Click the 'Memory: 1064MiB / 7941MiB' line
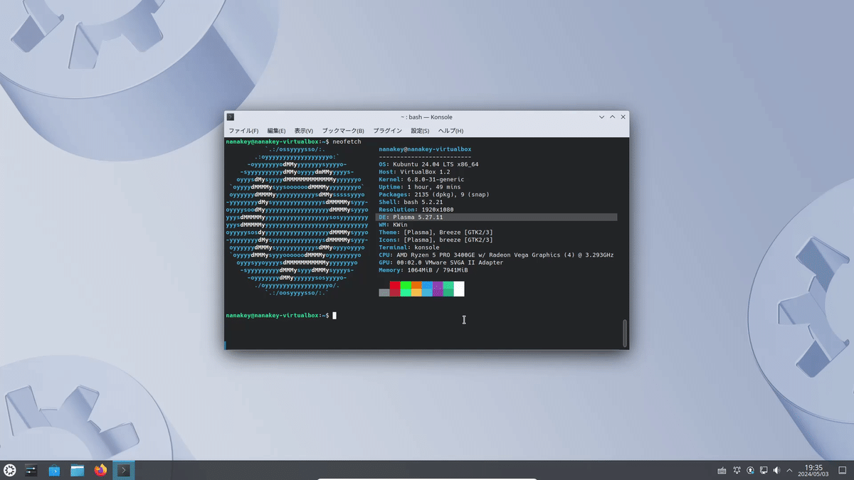854x480 pixels. (x=423, y=270)
